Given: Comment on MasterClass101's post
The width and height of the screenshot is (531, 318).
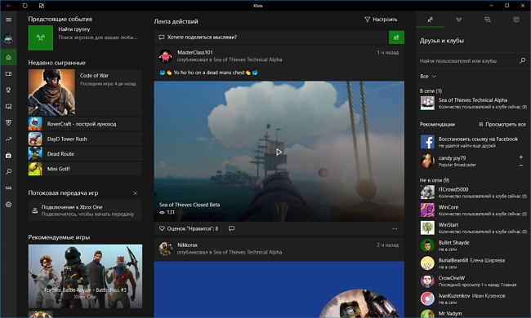Looking at the screenshot, I should [x=232, y=229].
